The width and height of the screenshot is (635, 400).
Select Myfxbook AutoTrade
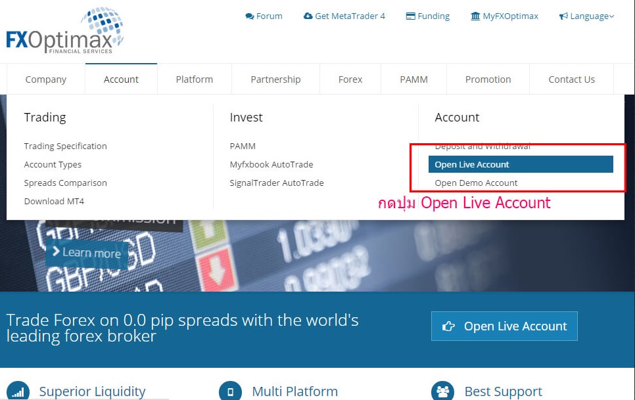coord(271,165)
